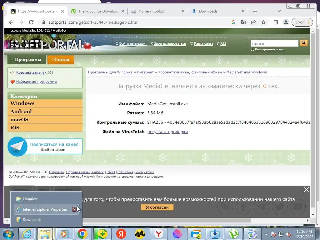Screen dimensions: 320x240
Task: Click the Windows Start button
Action: pyautogui.click(x=8, y=234)
